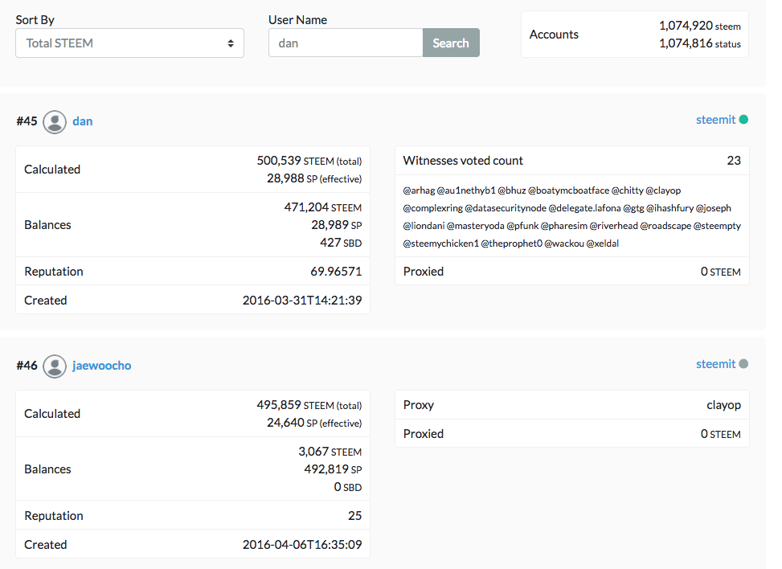
Task: Click the @roadscape witness name
Action: click(665, 226)
